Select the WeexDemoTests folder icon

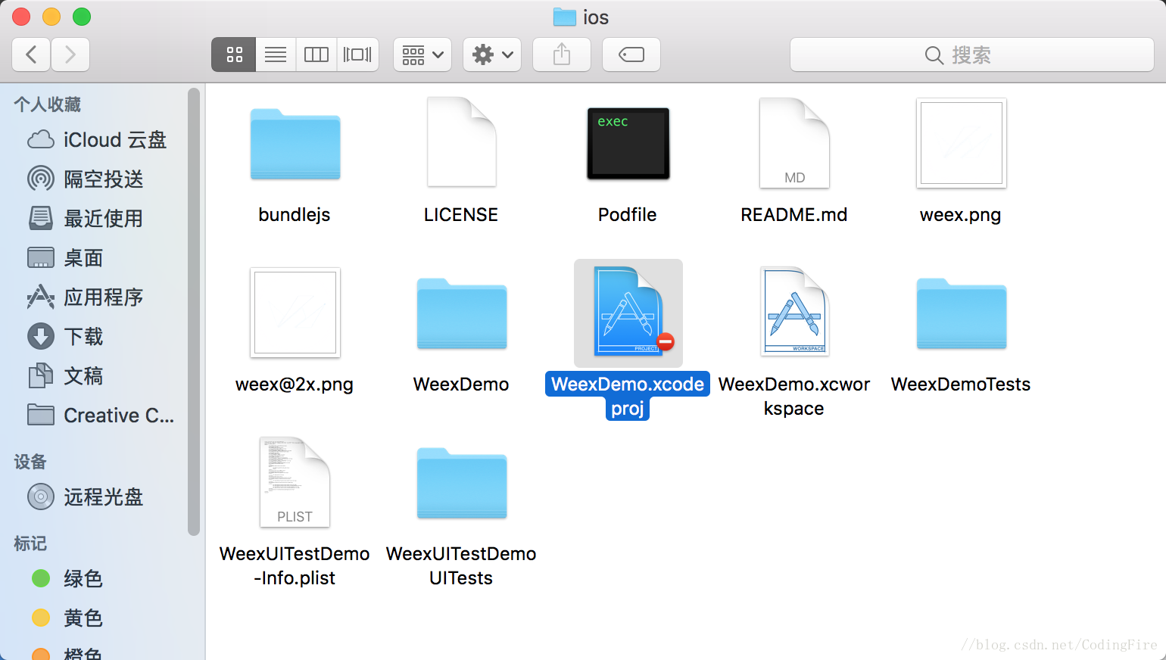click(962, 313)
